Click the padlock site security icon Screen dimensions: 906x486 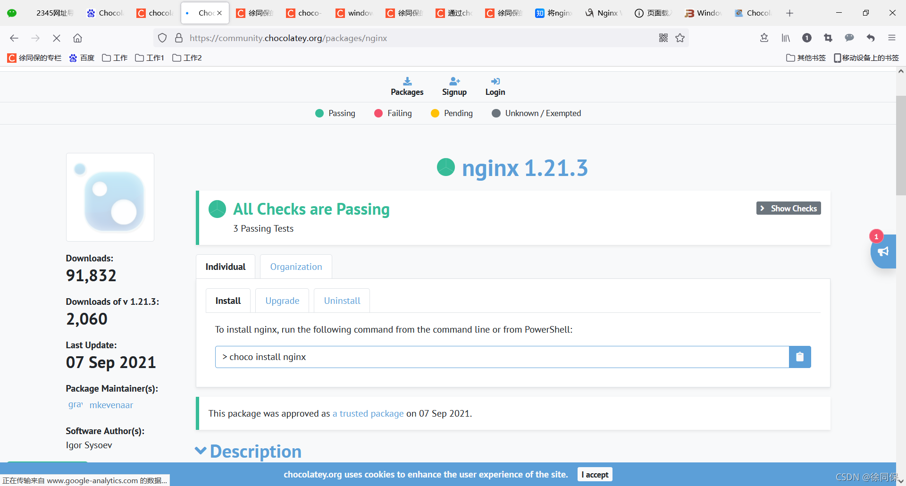(179, 38)
